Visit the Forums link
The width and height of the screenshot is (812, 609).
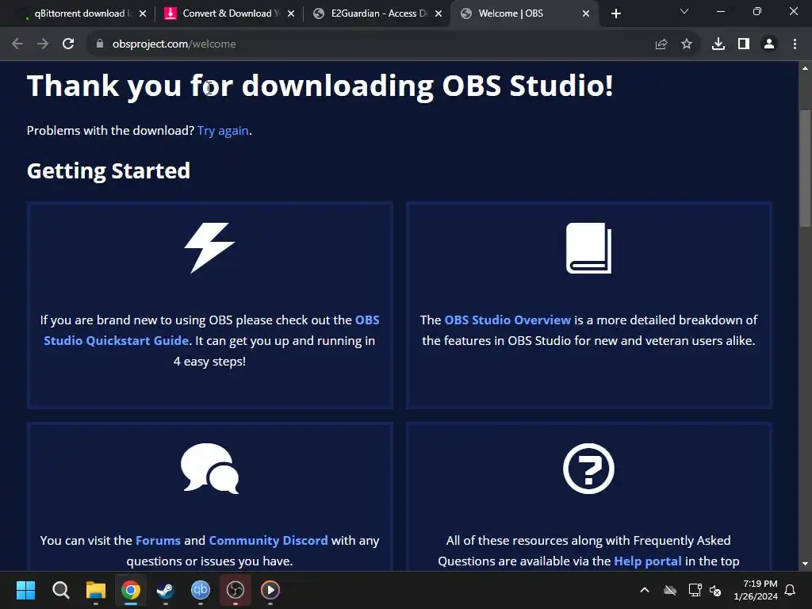(x=158, y=540)
